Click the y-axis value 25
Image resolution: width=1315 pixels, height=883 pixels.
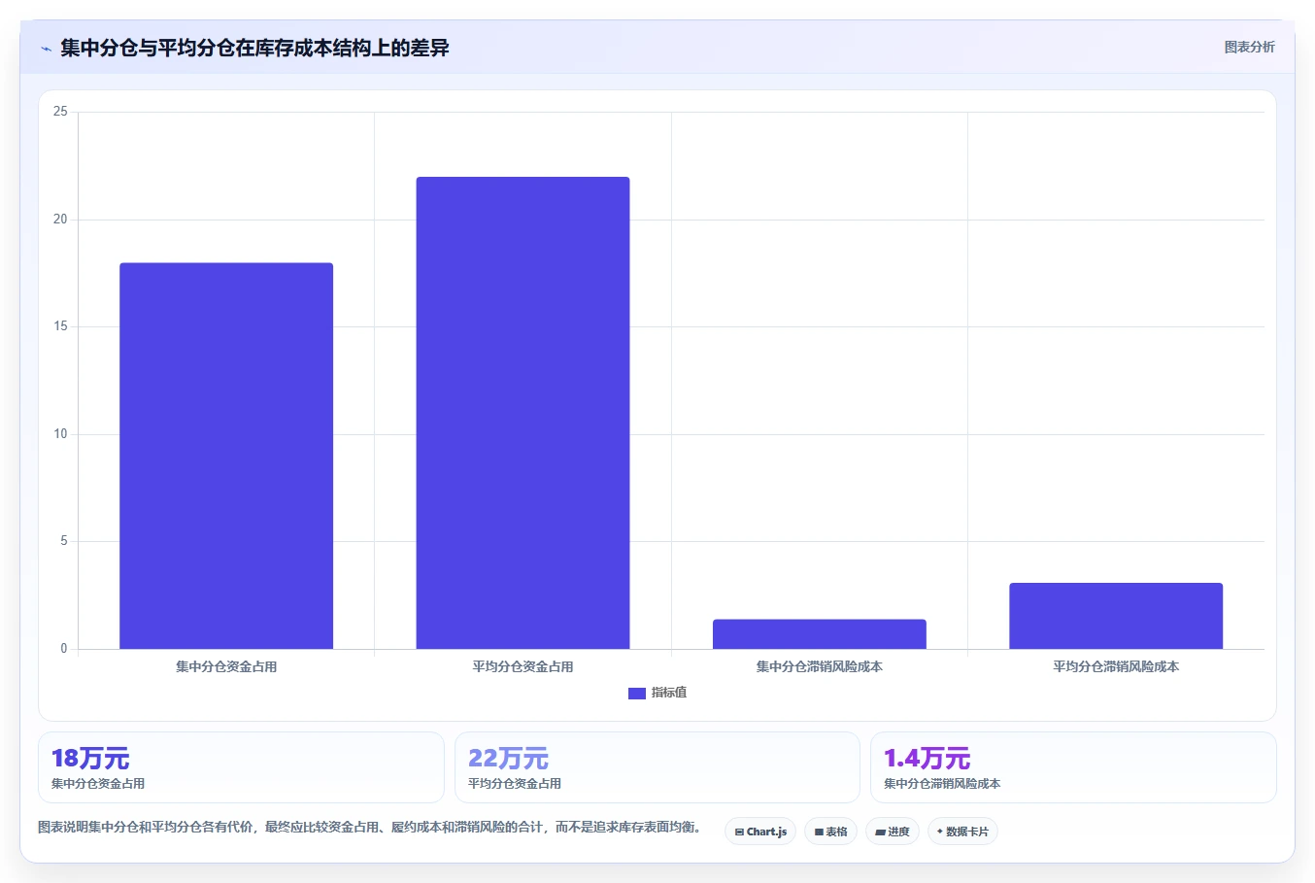click(x=60, y=112)
